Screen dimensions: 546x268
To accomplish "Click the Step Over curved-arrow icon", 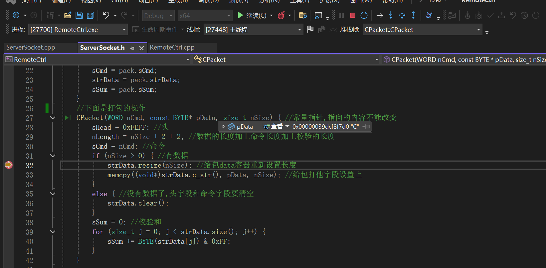I will (x=402, y=15).
